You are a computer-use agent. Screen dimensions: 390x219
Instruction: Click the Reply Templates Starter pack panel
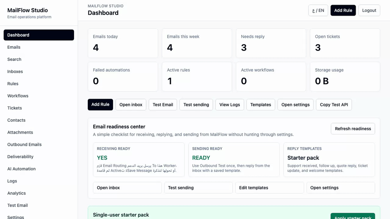tap(329, 160)
